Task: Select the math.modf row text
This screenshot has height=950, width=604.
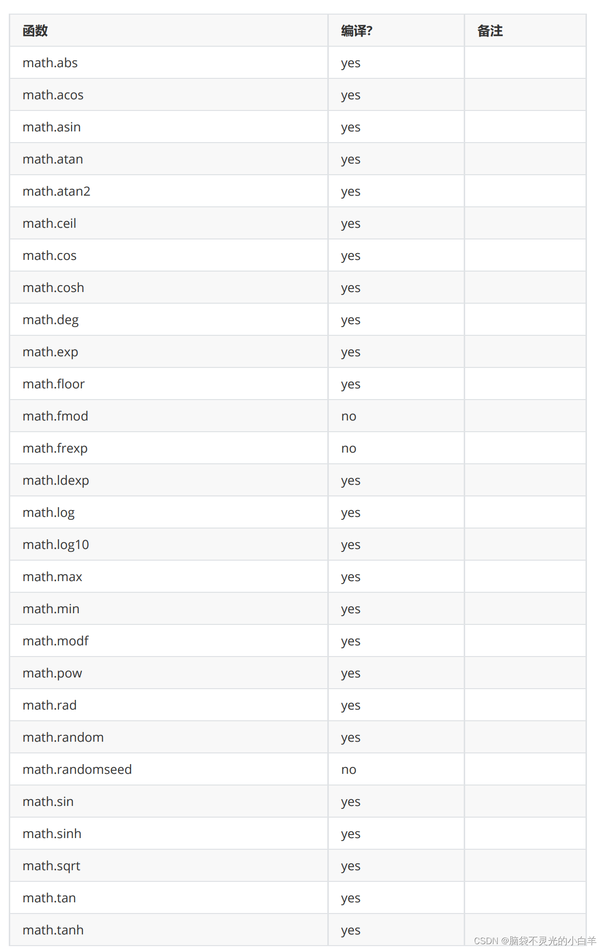Action: pyautogui.click(x=56, y=641)
